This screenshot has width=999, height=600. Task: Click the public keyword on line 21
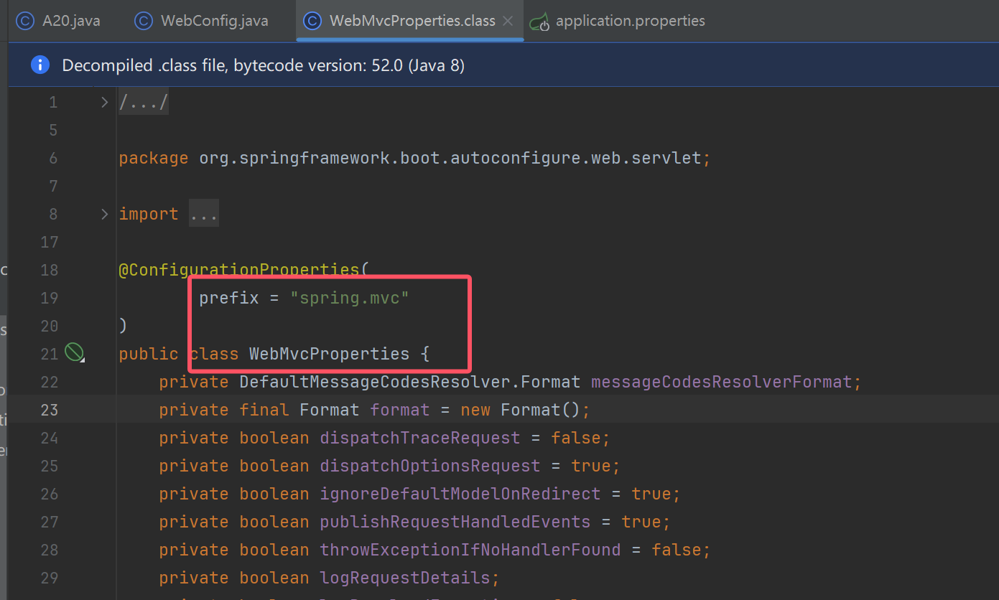tap(149, 354)
